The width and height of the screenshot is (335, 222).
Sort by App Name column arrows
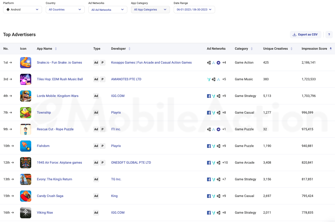click(x=56, y=49)
